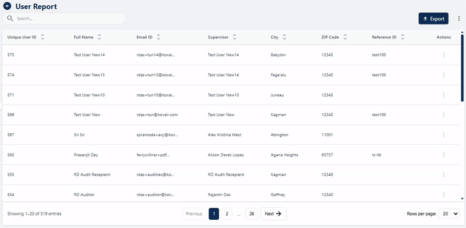Click the Actions column header
This screenshot has width=466, height=228.
click(443, 37)
